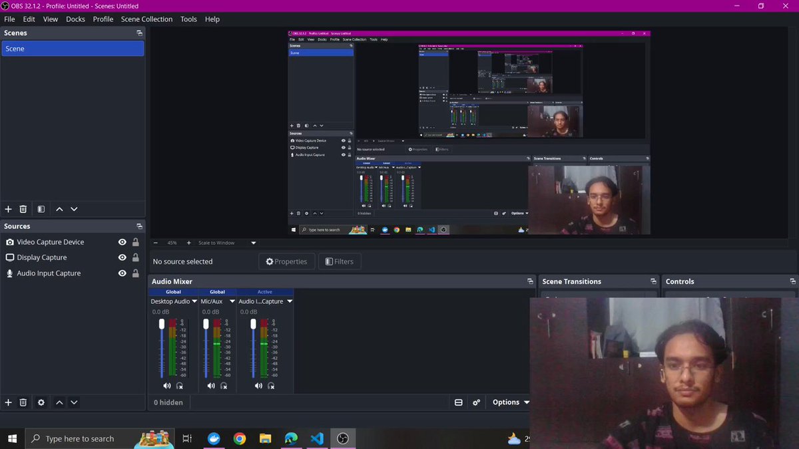Toggle Mic/Aux headphone monitoring icon
This screenshot has width=799, height=449.
click(x=224, y=386)
